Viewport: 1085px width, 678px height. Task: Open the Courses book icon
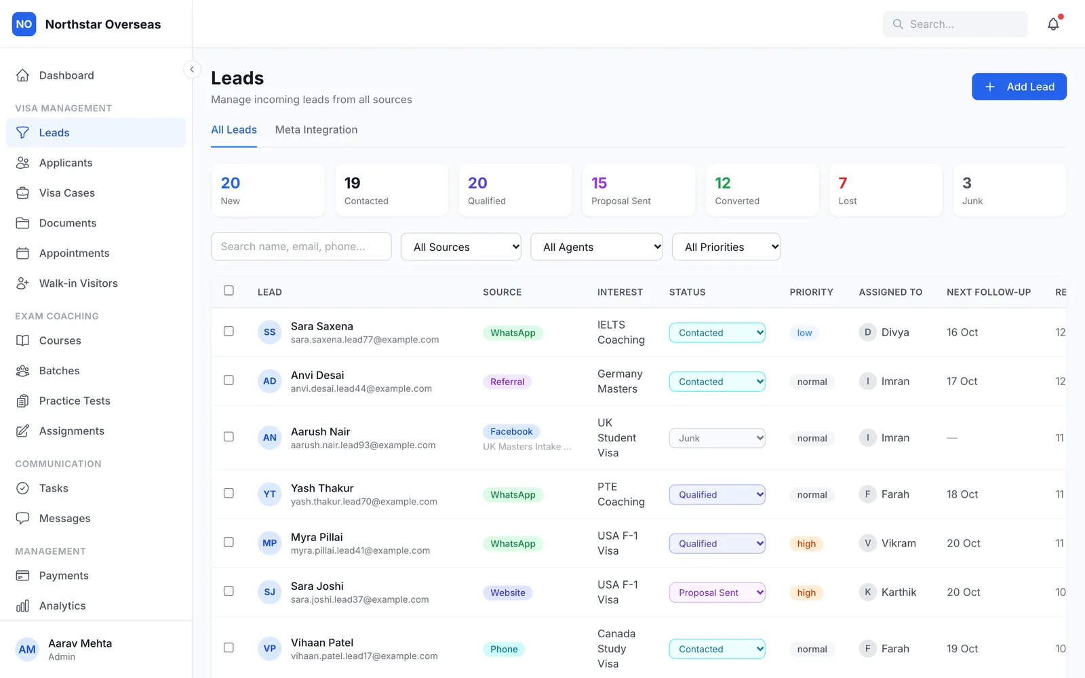(x=22, y=340)
